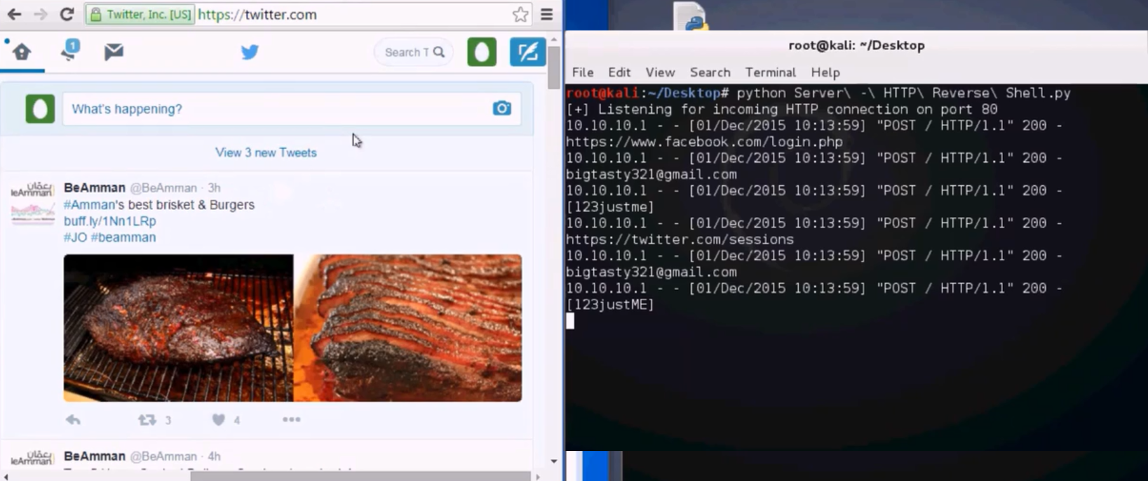Open the Chrome hamburger menu
Viewport: 1148px width, 481px height.
click(546, 14)
